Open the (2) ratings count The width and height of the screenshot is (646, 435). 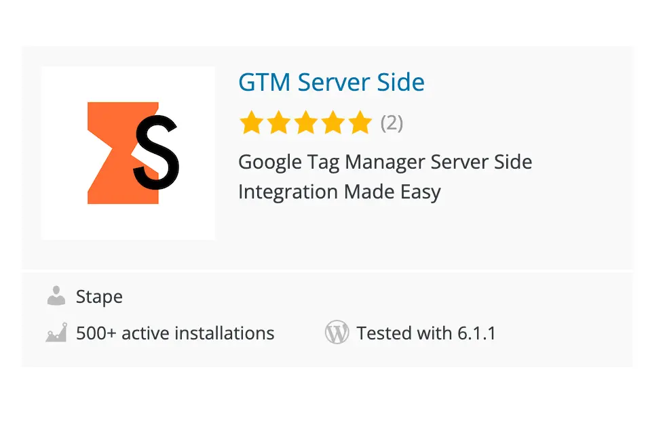392,123
